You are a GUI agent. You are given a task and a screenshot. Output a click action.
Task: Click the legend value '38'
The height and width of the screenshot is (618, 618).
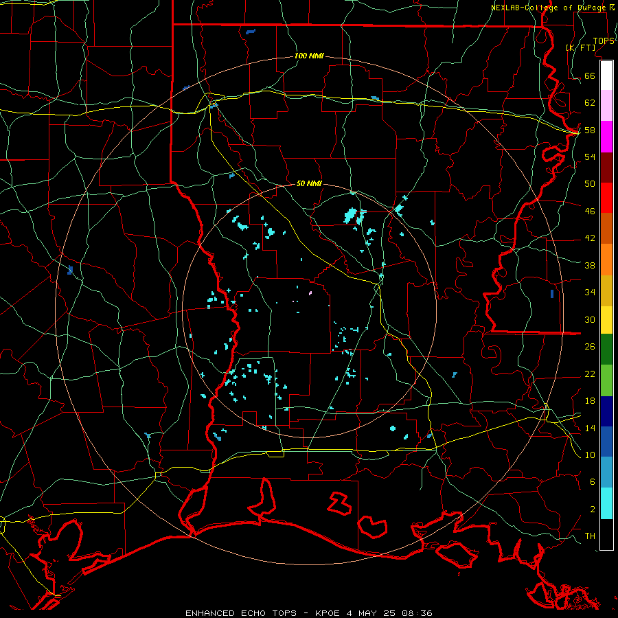pyautogui.click(x=590, y=265)
